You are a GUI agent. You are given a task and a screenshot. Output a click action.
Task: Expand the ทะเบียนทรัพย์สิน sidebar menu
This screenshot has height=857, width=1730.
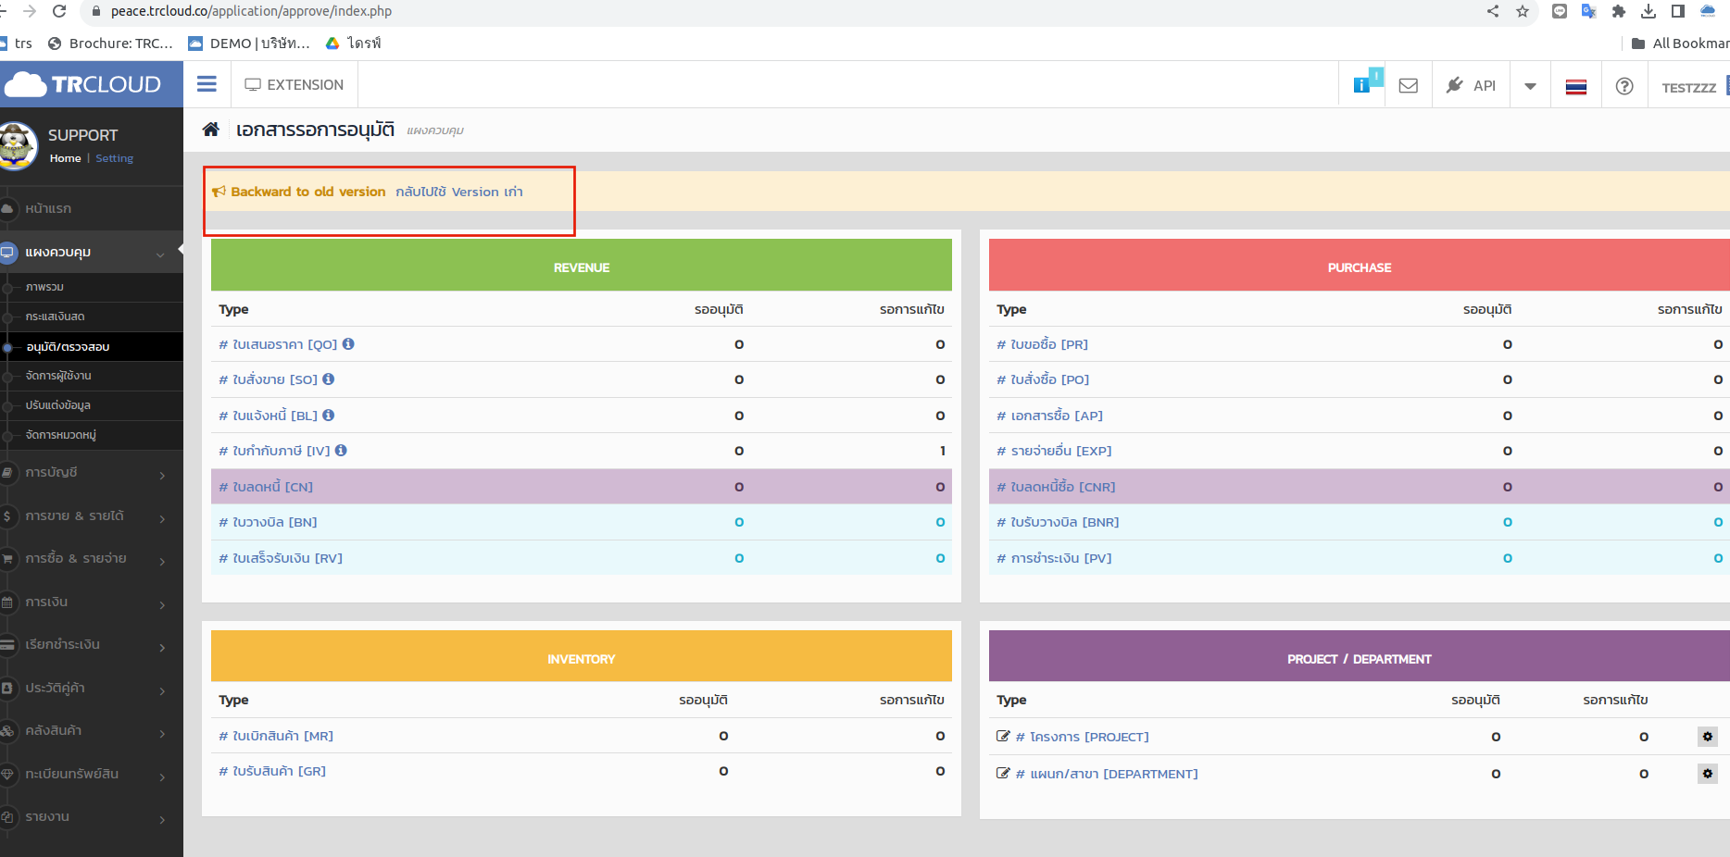pos(92,774)
